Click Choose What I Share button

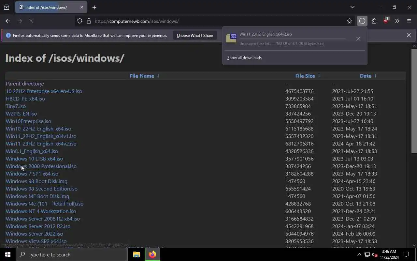[195, 36]
